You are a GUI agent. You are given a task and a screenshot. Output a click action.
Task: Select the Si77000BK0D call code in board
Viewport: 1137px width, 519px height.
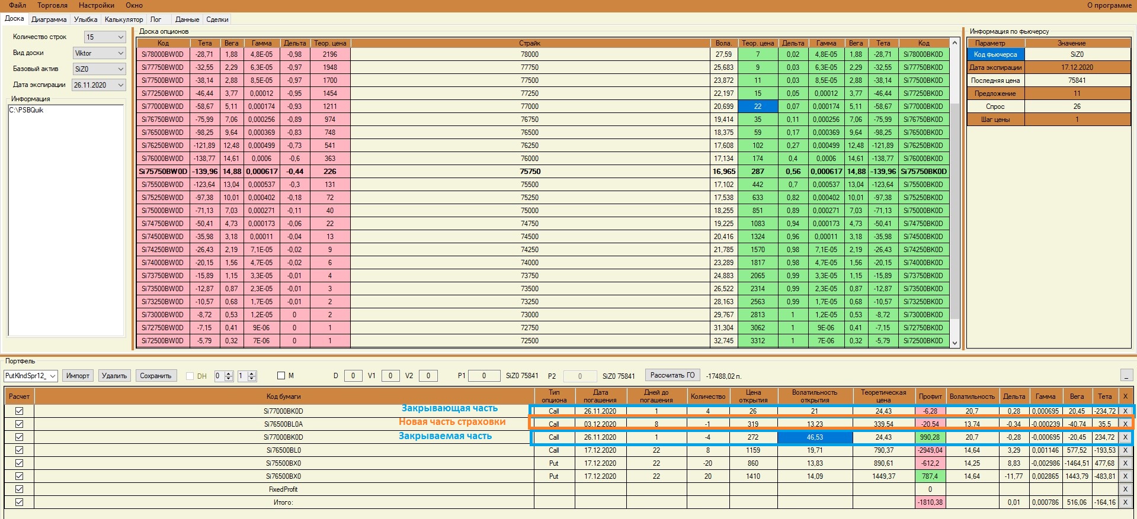point(924,107)
